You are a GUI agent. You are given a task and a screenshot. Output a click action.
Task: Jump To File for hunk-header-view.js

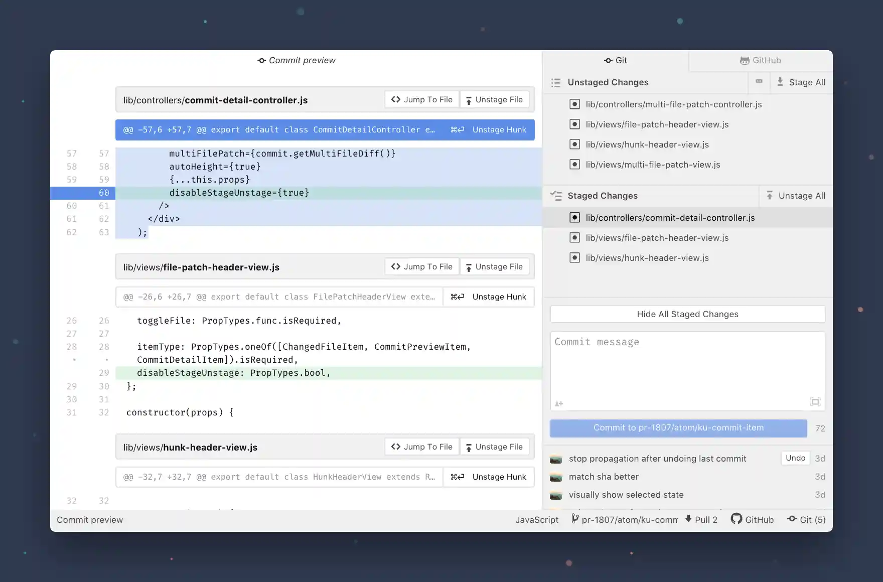point(422,447)
